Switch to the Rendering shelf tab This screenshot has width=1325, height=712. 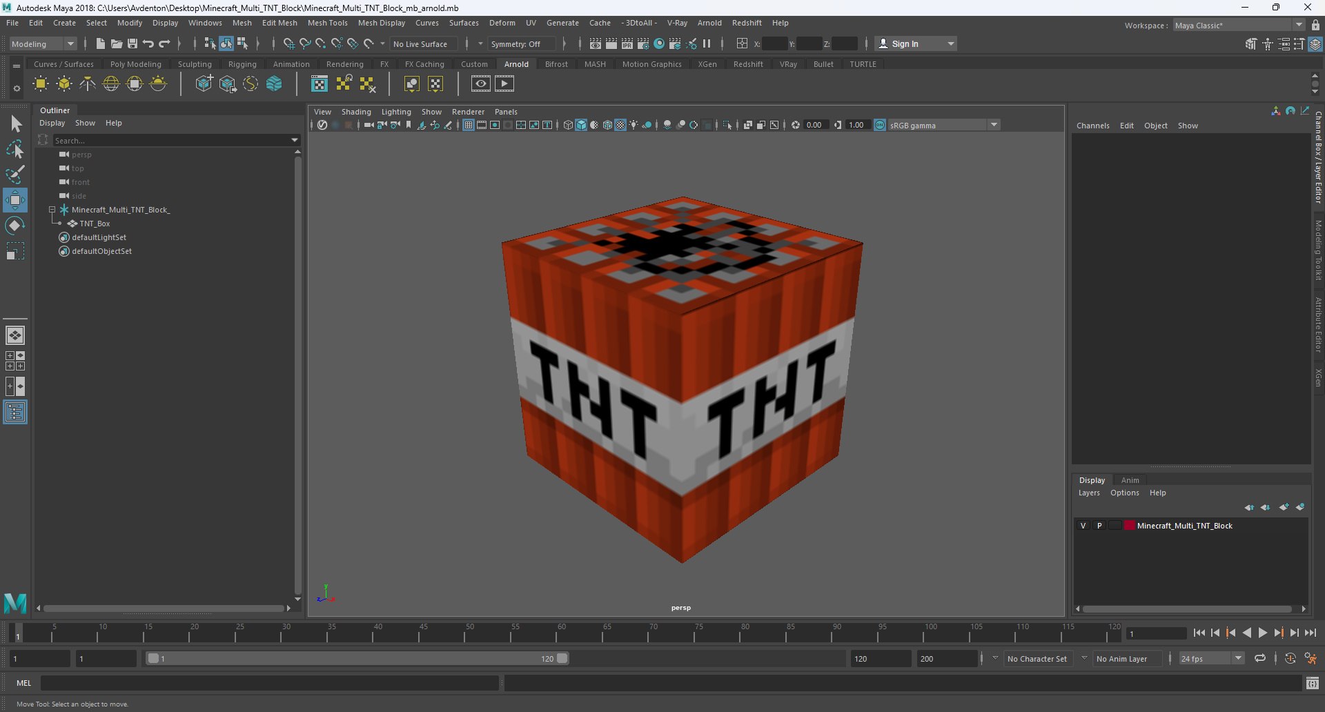click(x=344, y=64)
